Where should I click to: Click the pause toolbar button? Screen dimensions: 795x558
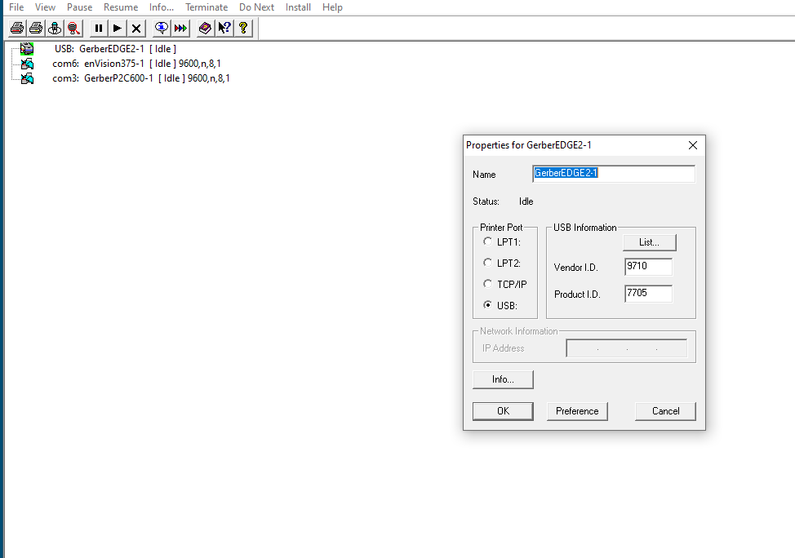click(99, 28)
